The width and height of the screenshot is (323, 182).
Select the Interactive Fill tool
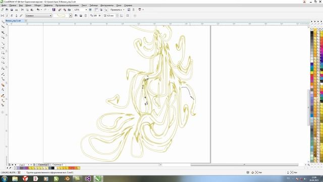pyautogui.click(x=3, y=101)
